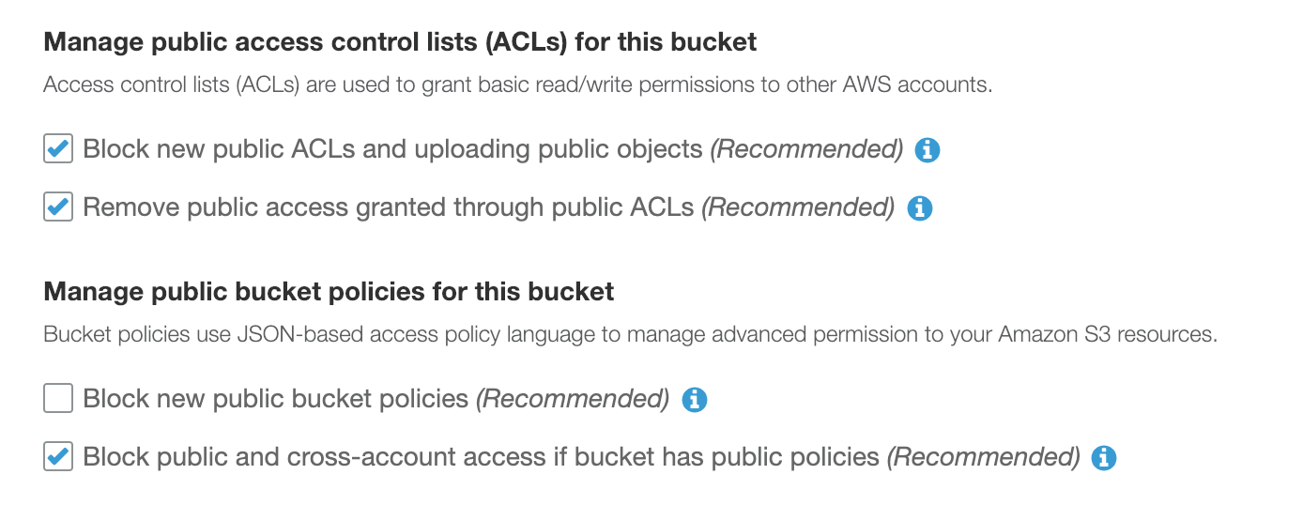1303x505 pixels.
Task: Enable Block new public bucket policies checkbox
Action: (x=58, y=399)
